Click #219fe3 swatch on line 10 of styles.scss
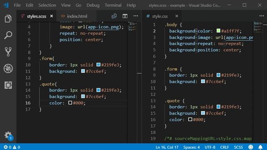267x150 pixels. (98, 65)
